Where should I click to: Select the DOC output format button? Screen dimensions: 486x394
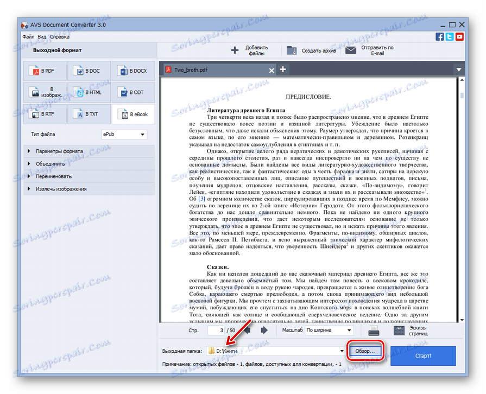coord(89,71)
